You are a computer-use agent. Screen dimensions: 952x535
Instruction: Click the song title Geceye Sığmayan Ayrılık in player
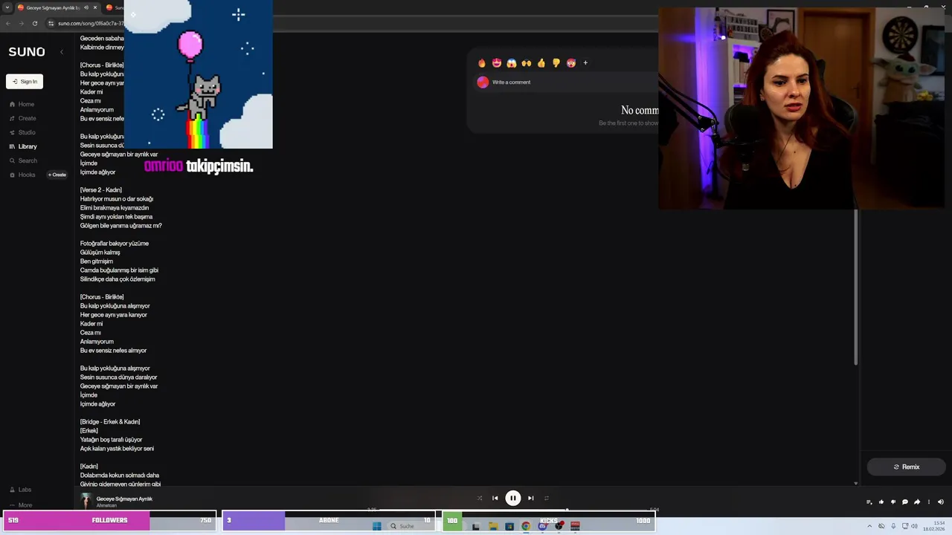click(x=124, y=499)
